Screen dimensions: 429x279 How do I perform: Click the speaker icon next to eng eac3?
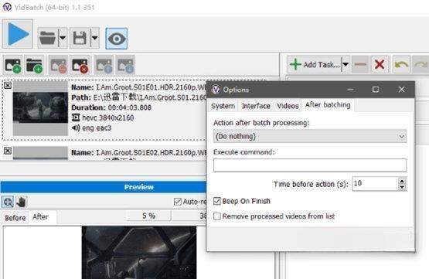click(76, 128)
